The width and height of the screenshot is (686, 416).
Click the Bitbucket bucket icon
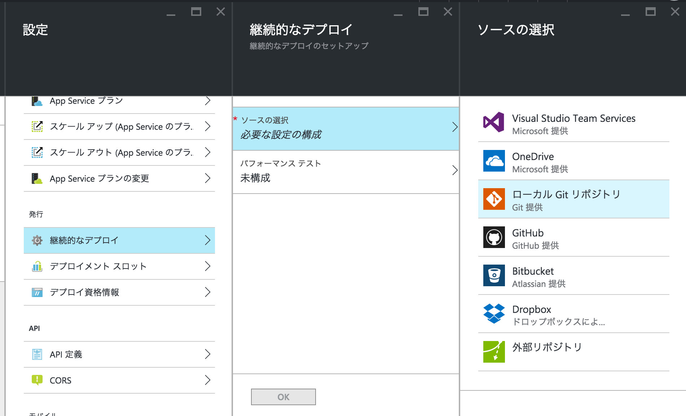pos(494,275)
